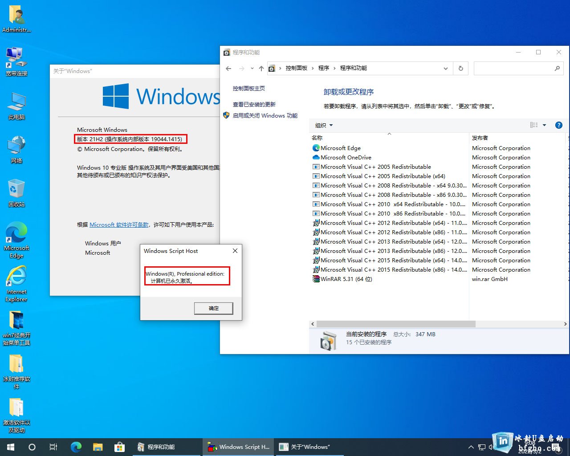Open Microsoft Store from the taskbar

click(119, 447)
